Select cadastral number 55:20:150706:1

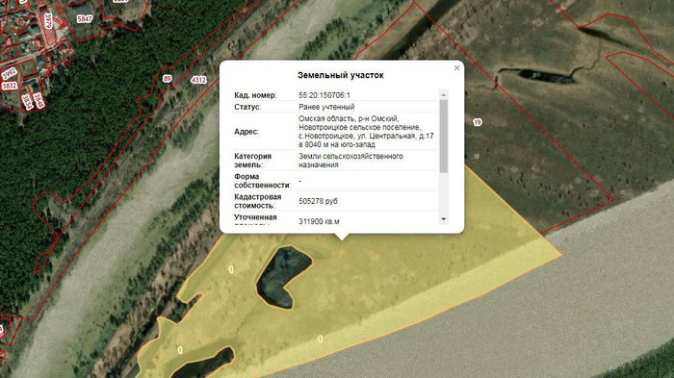(x=324, y=95)
